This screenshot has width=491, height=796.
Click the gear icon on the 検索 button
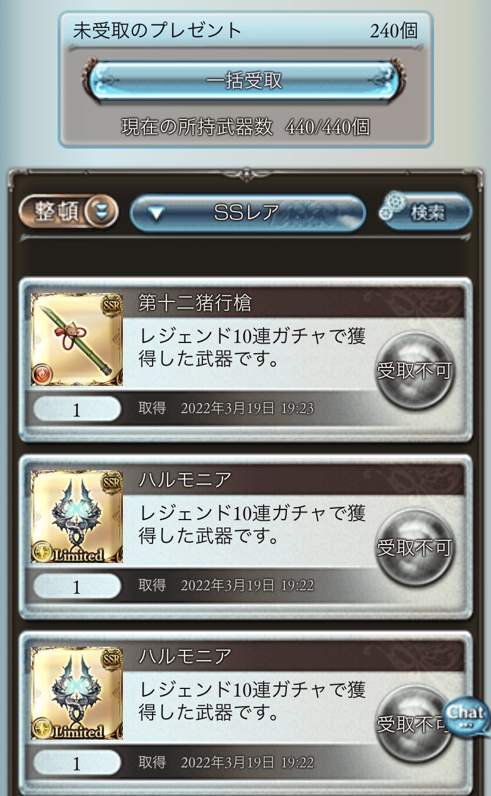[x=394, y=207]
